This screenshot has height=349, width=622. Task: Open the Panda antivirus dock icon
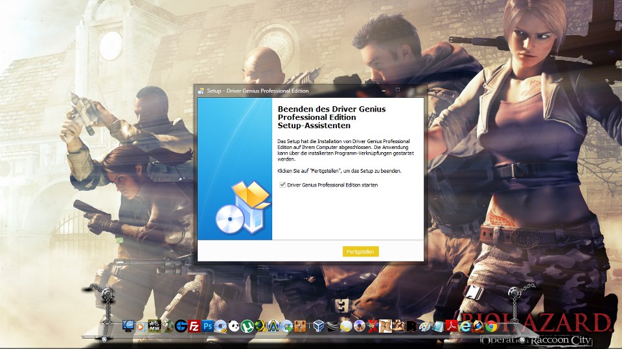click(x=234, y=326)
